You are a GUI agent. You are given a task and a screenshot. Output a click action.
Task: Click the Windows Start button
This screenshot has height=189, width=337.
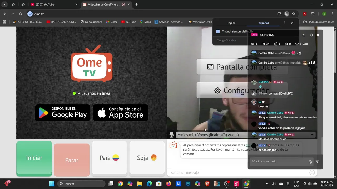coord(52,184)
